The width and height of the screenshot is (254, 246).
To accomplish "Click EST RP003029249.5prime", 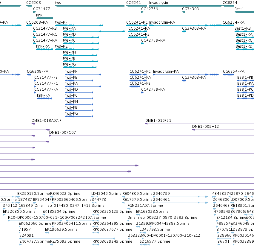I will pyautogui.click(x=112, y=242).
